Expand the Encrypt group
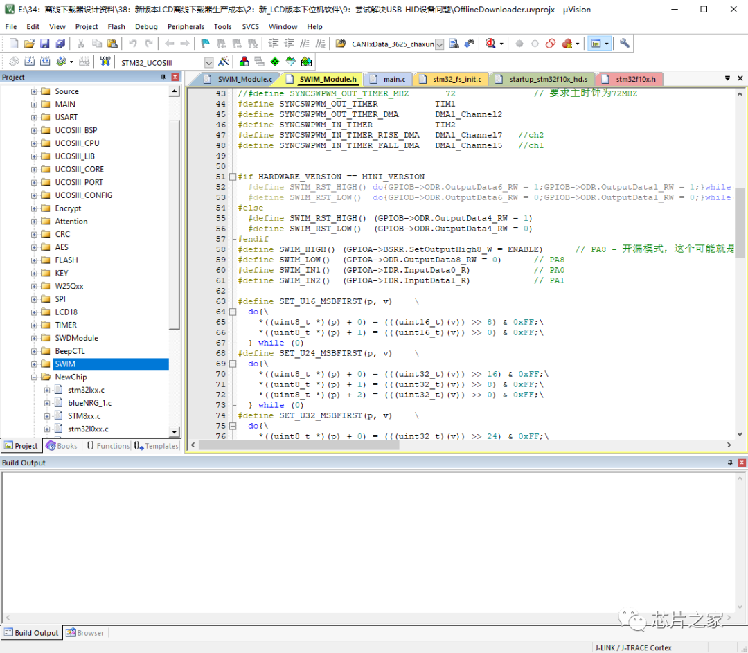This screenshot has width=748, height=653. [x=34, y=208]
